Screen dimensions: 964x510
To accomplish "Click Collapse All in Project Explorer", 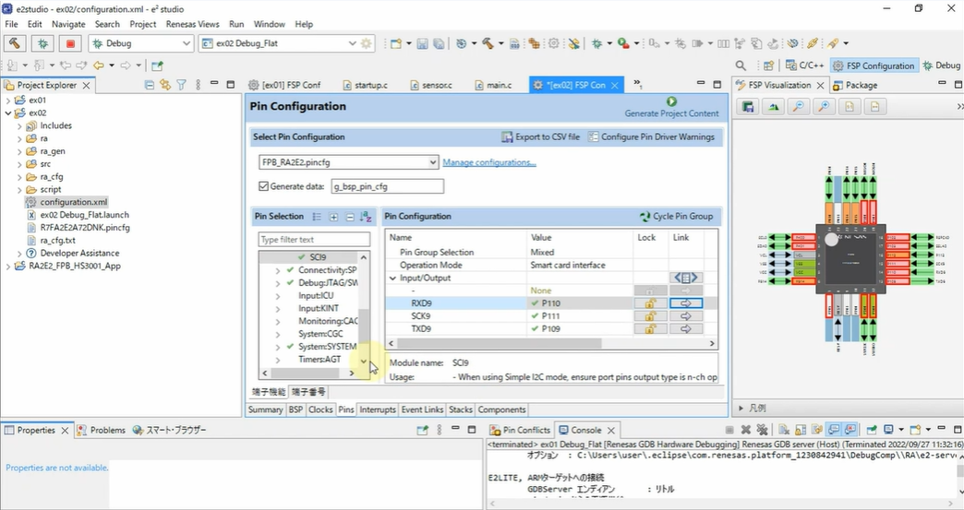I will [149, 85].
